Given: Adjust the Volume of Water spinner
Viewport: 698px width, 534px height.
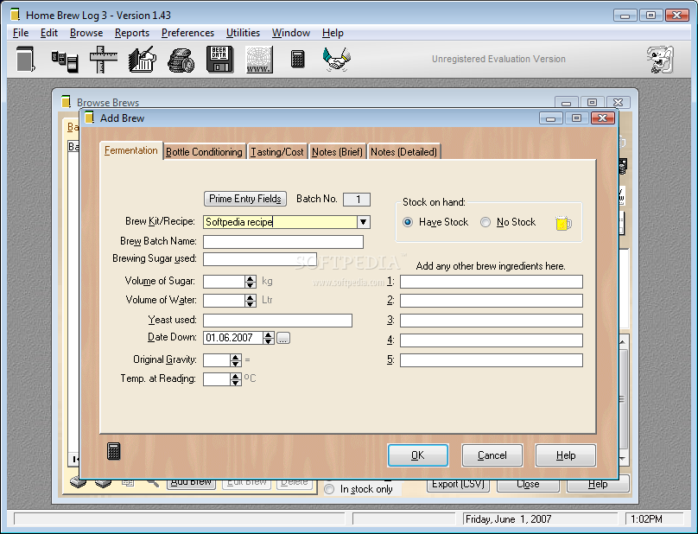Looking at the screenshot, I should click(251, 301).
